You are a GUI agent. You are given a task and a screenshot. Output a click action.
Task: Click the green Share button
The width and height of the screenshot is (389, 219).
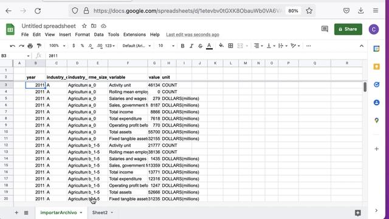[x=348, y=29]
